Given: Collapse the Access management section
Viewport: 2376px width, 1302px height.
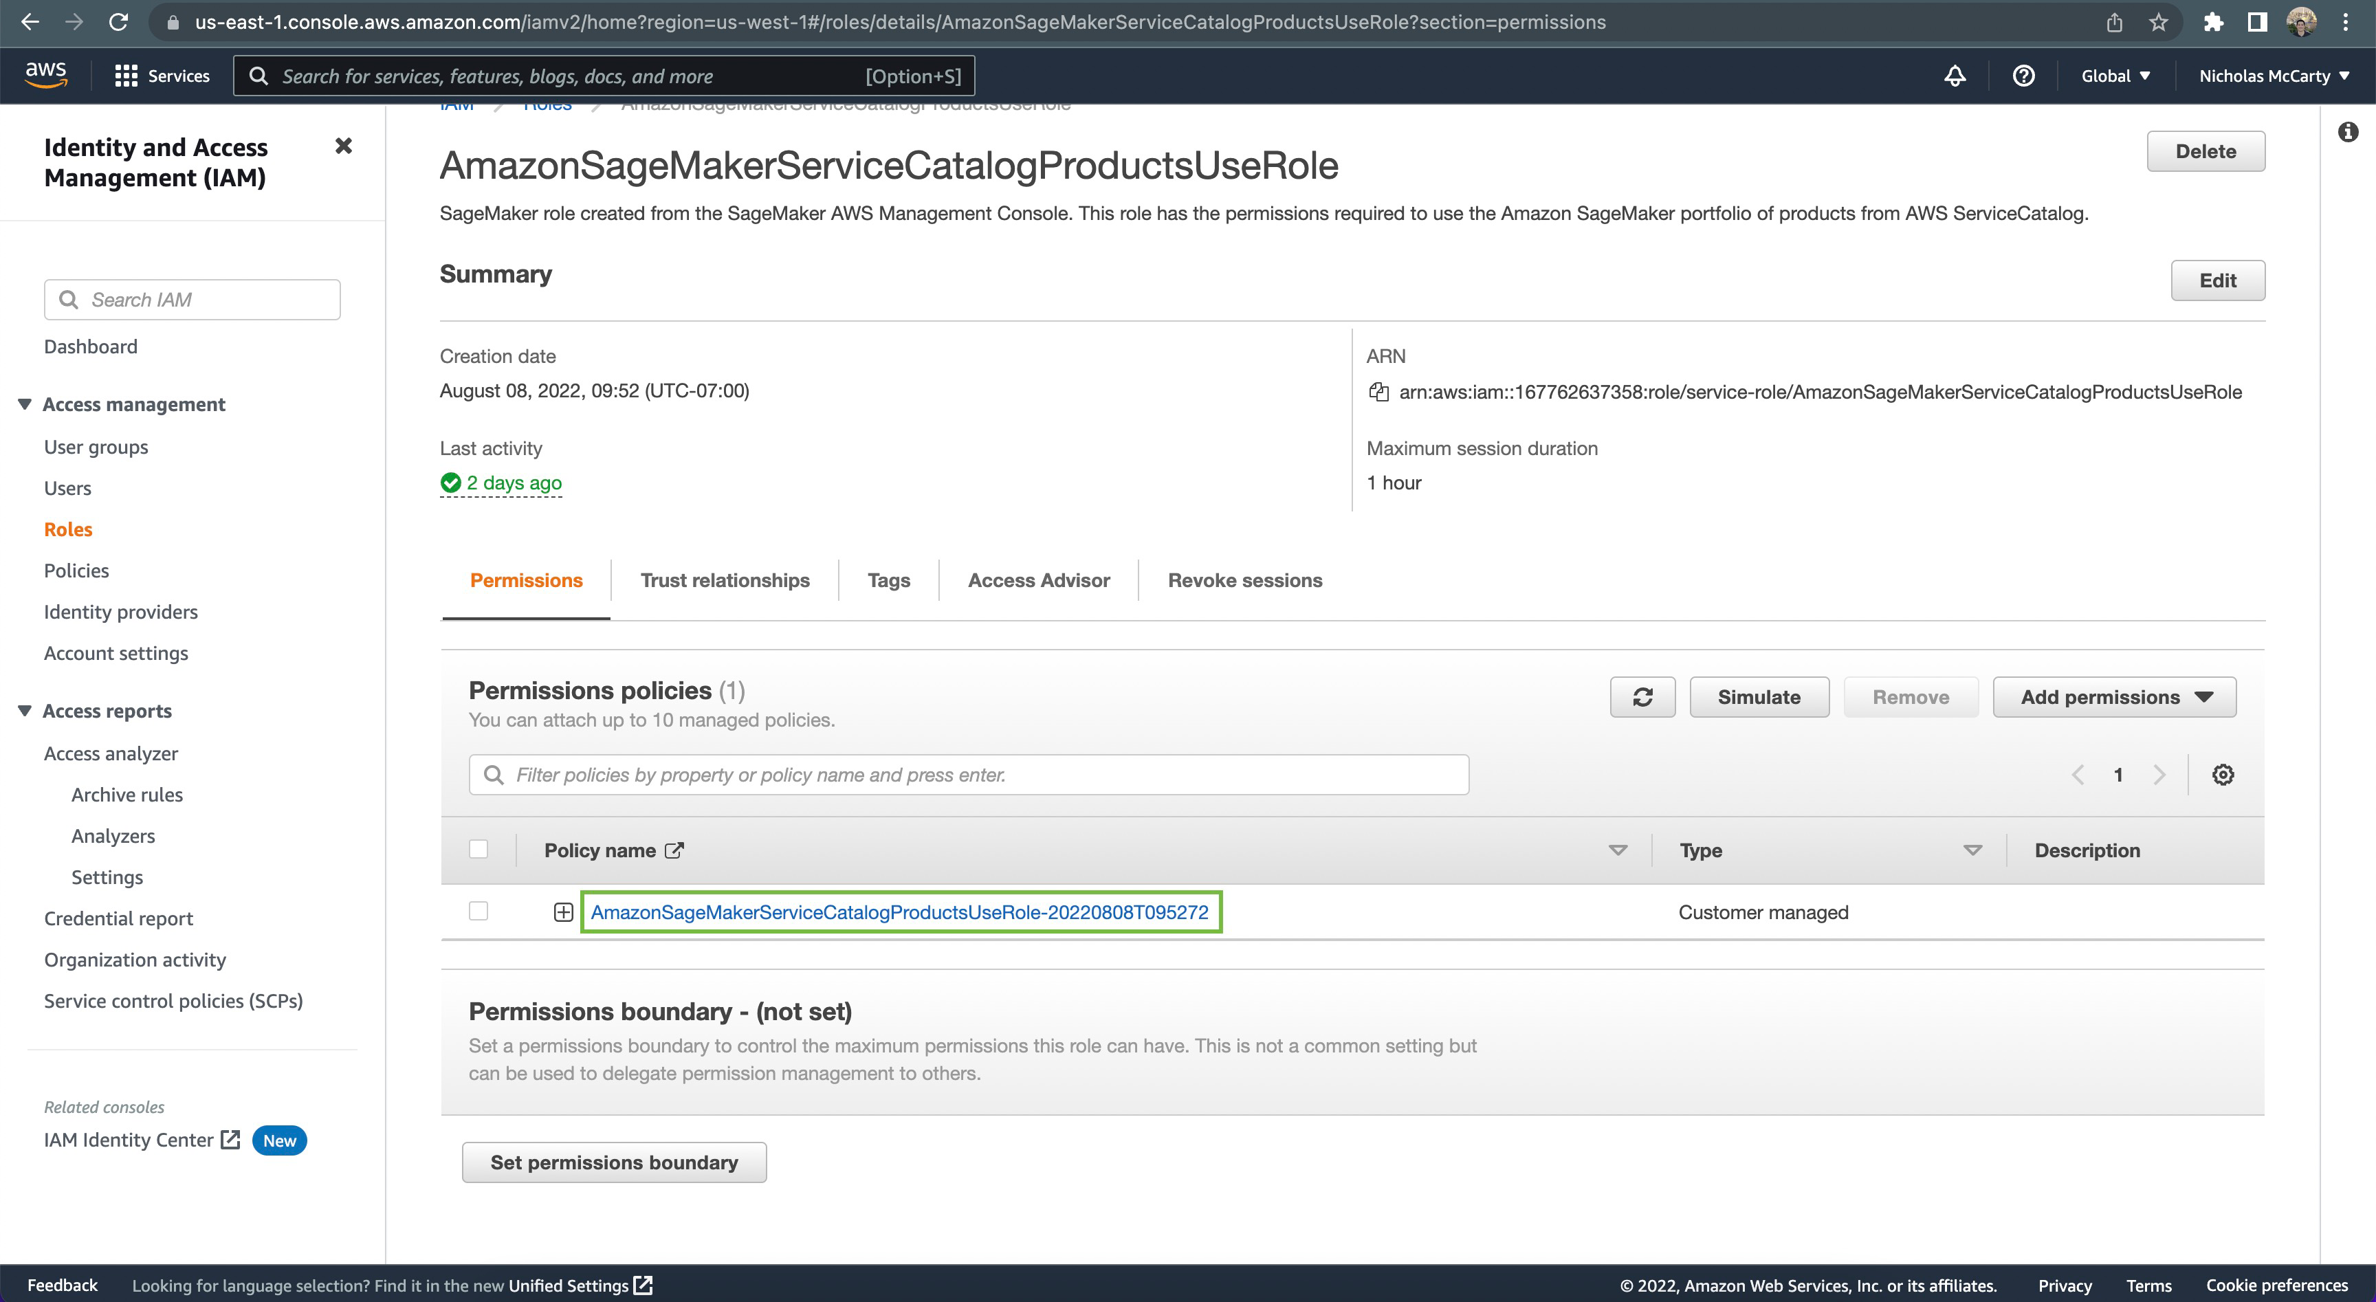Looking at the screenshot, I should (25, 404).
